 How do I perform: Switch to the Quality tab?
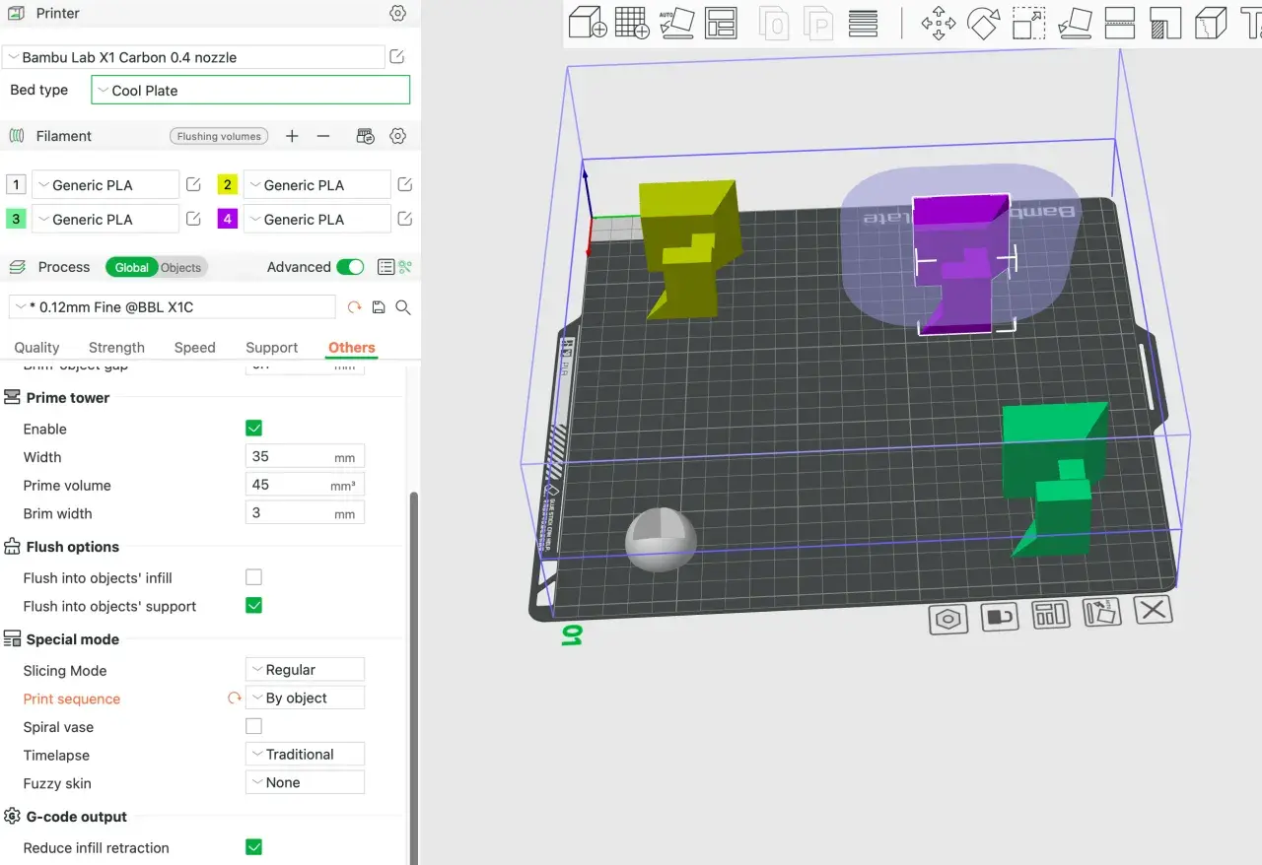pyautogui.click(x=36, y=348)
